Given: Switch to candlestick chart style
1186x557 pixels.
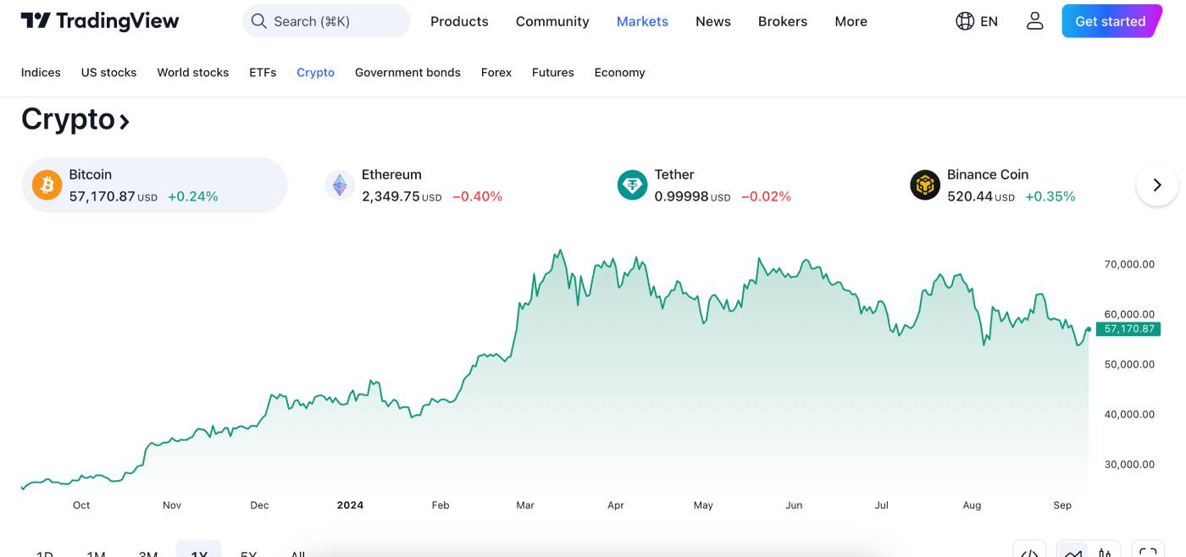Looking at the screenshot, I should pos(1105,552).
